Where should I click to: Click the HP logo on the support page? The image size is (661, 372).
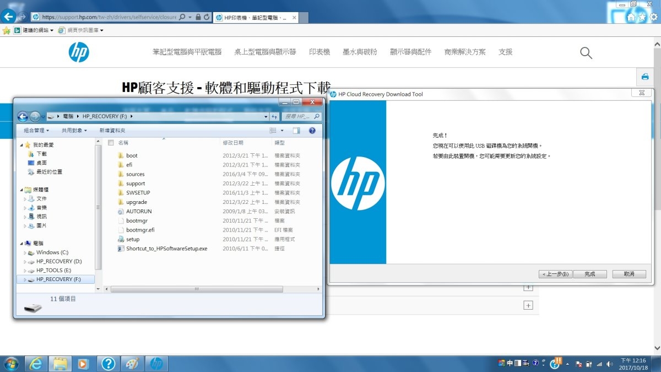click(x=79, y=52)
